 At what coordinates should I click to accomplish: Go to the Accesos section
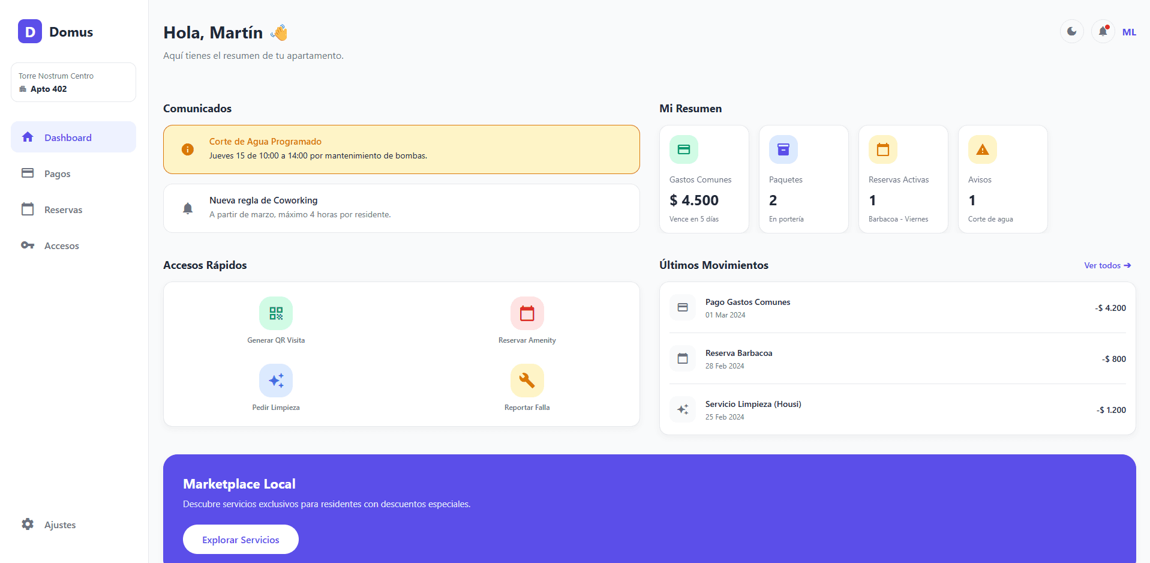pos(62,245)
